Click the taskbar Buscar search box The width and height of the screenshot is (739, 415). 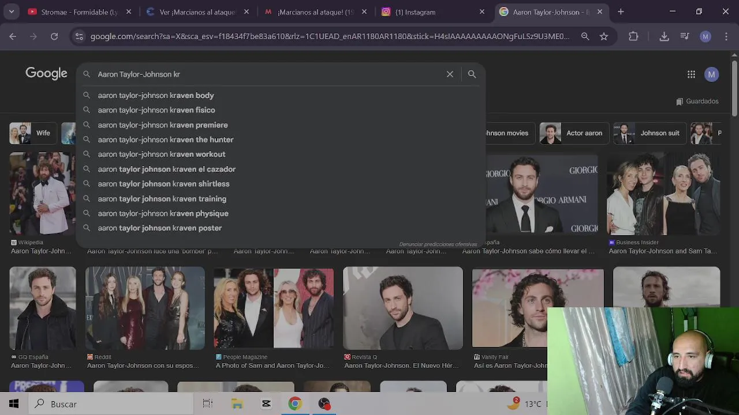110,404
